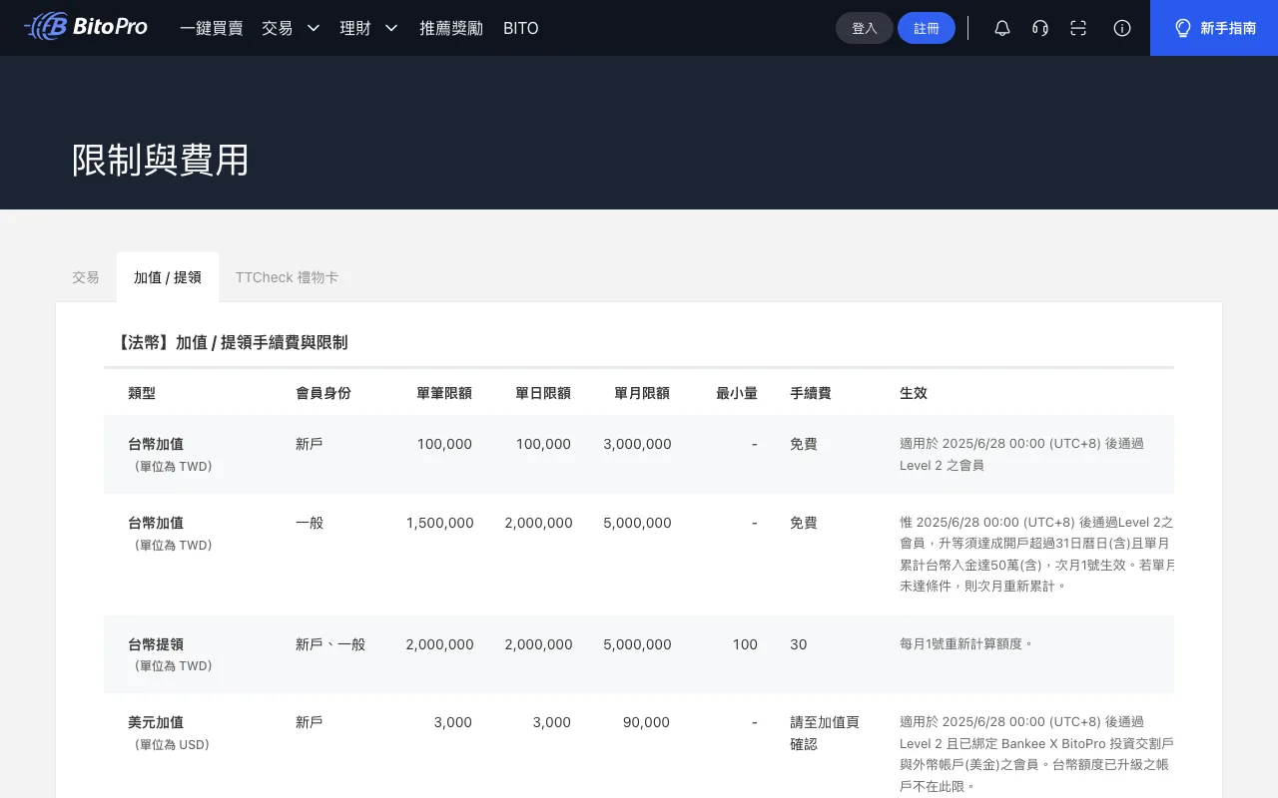Open the 交易 navigation menu
Viewport: 1278px width, 798px height.
278,28
